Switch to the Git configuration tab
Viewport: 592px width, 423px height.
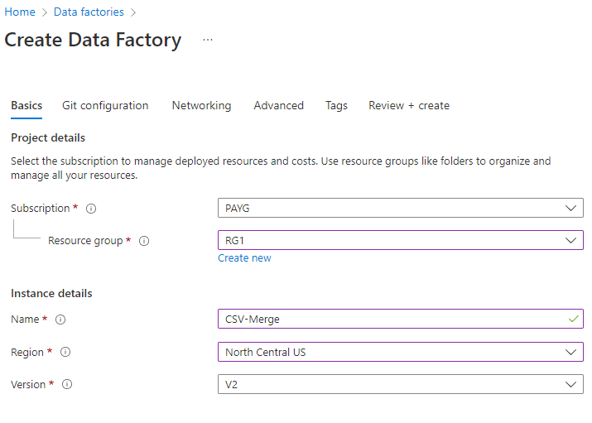click(105, 106)
